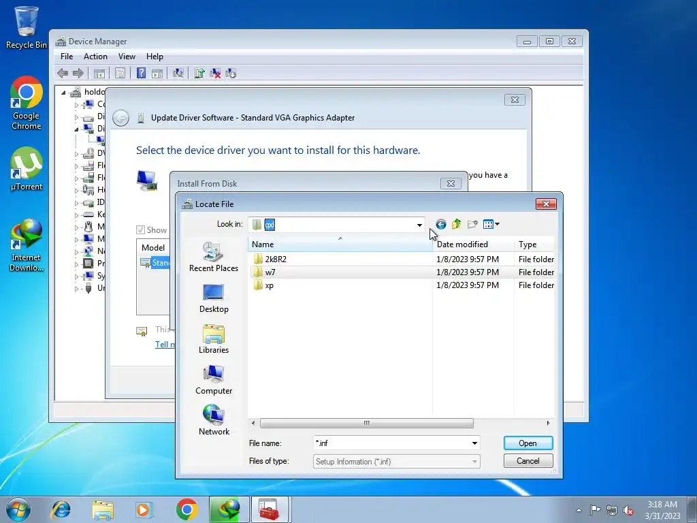Image resolution: width=697 pixels, height=523 pixels.
Task: Expand the Look in folder dropdown
Action: (419, 225)
